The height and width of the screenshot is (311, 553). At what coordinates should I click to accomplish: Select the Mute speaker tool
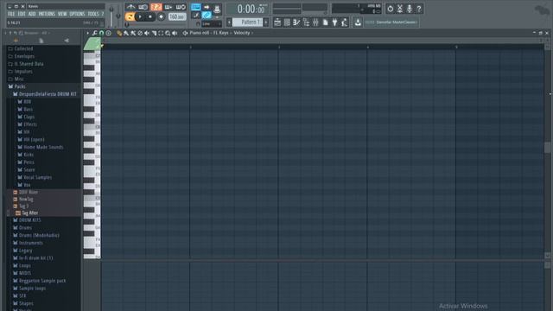click(x=147, y=33)
